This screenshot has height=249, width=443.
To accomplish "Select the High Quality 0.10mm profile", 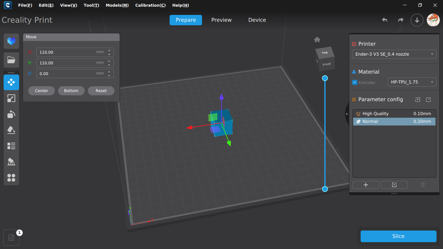I will point(394,114).
